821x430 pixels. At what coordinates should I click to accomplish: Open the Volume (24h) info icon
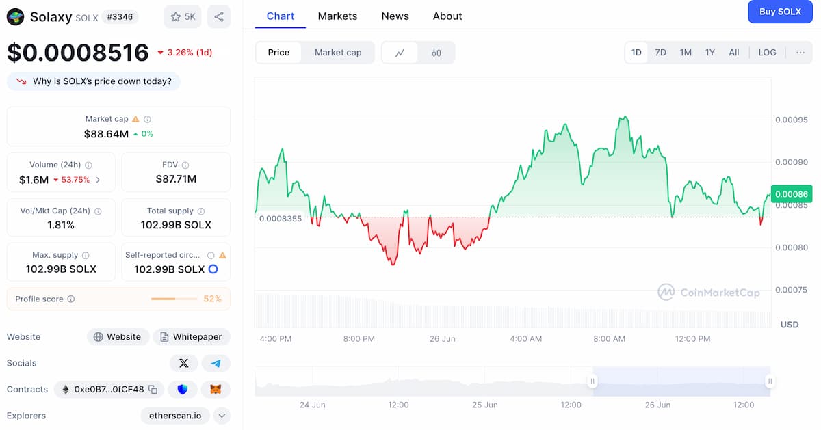pos(89,165)
